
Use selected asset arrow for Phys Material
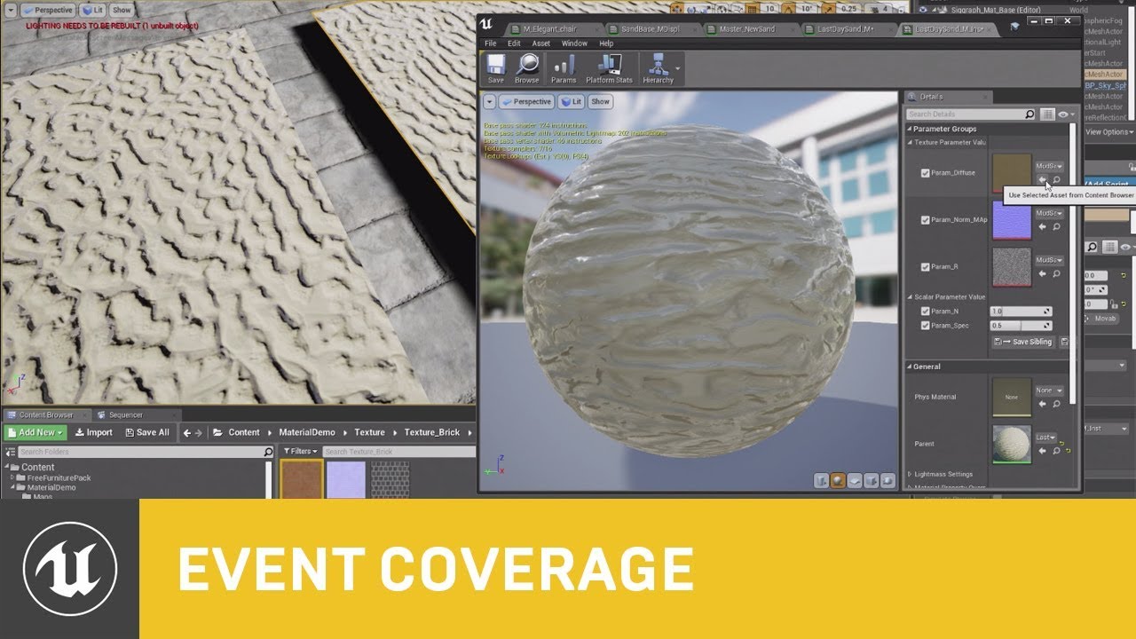[x=1043, y=404]
